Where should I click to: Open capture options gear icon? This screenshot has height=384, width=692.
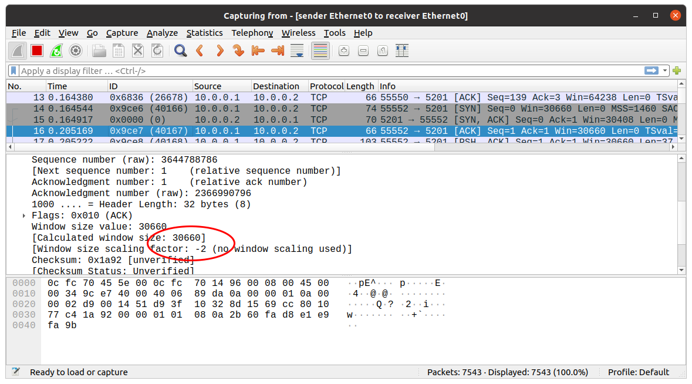76,51
